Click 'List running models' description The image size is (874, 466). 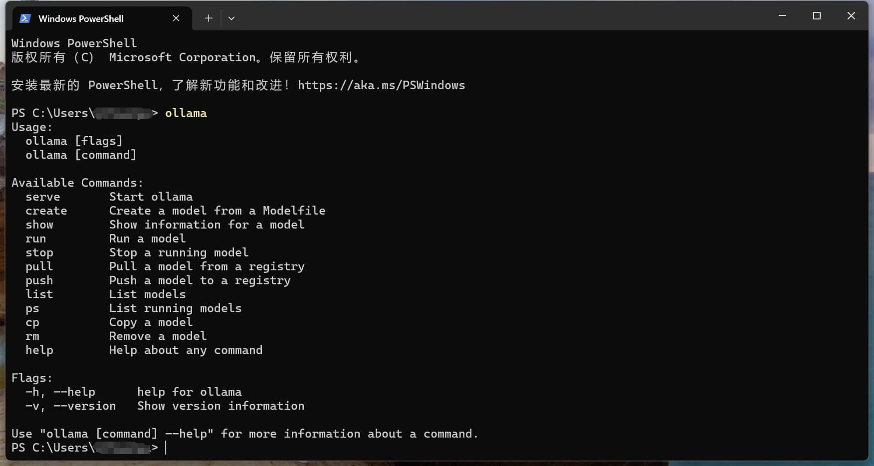tap(176, 308)
